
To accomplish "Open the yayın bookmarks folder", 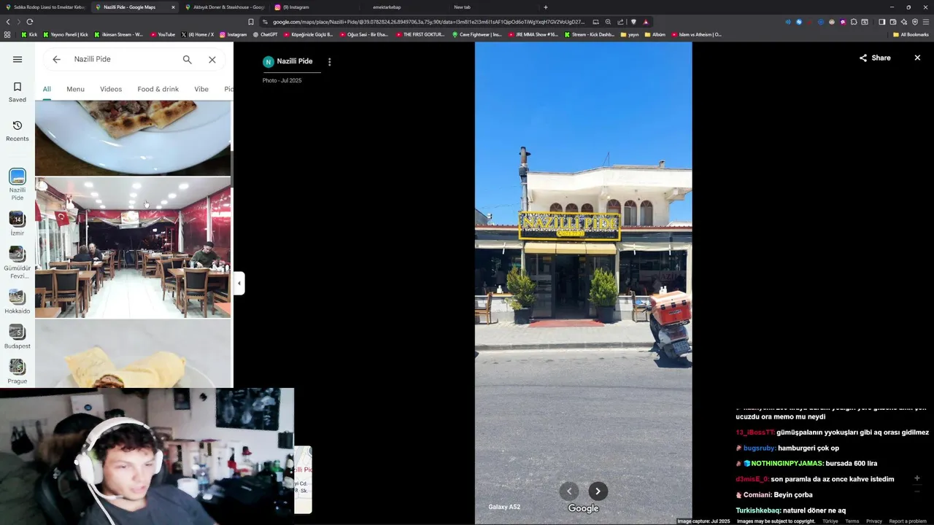I will pyautogui.click(x=629, y=34).
